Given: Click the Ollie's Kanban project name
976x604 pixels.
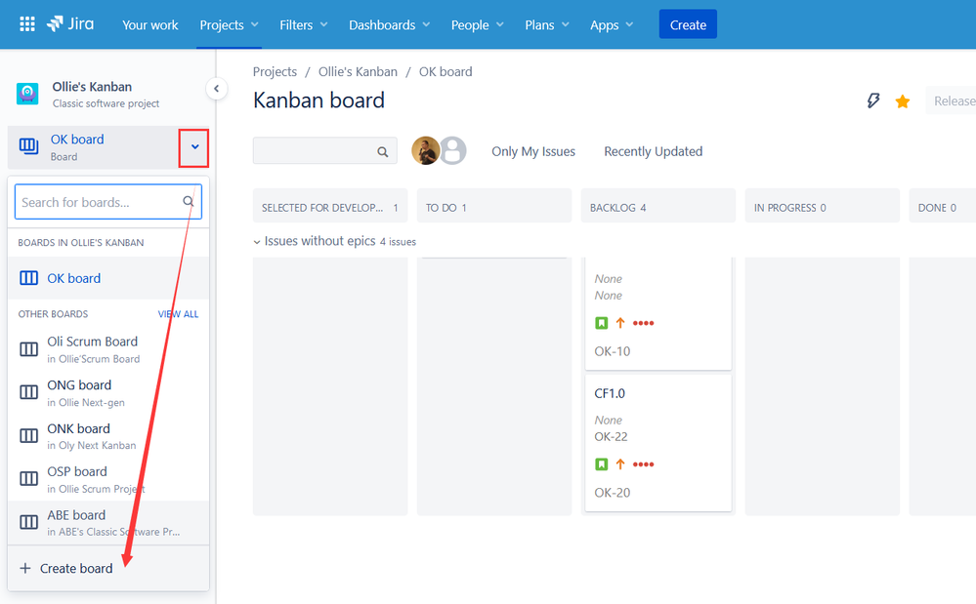Looking at the screenshot, I should (x=92, y=87).
